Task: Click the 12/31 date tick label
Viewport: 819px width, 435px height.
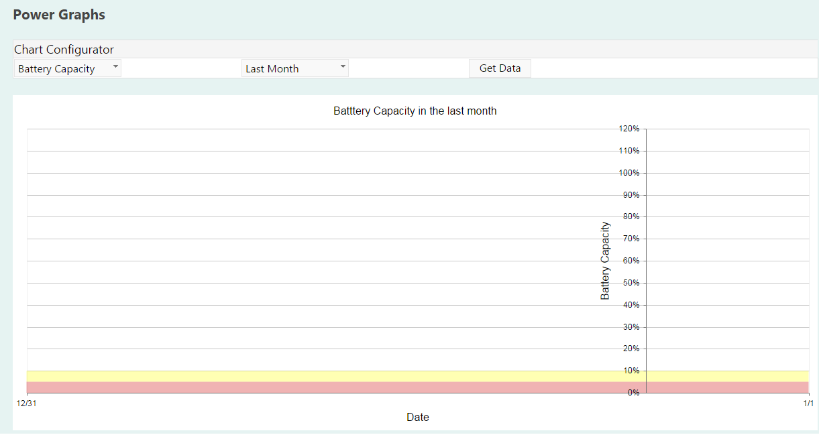Action: (26, 403)
